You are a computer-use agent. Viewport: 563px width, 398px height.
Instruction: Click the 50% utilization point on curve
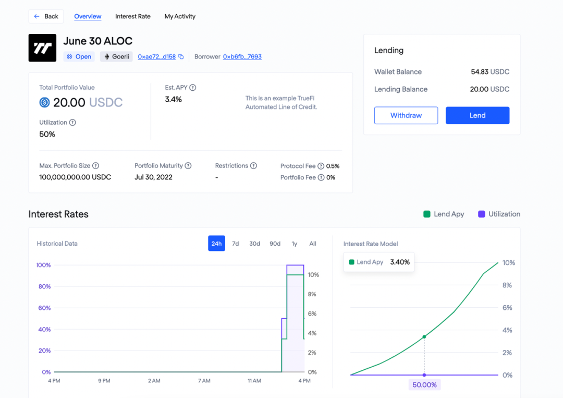pyautogui.click(x=424, y=337)
